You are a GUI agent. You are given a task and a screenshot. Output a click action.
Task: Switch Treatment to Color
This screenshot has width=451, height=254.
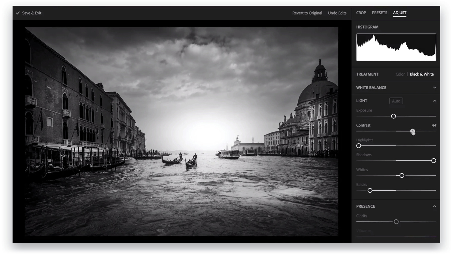[400, 74]
